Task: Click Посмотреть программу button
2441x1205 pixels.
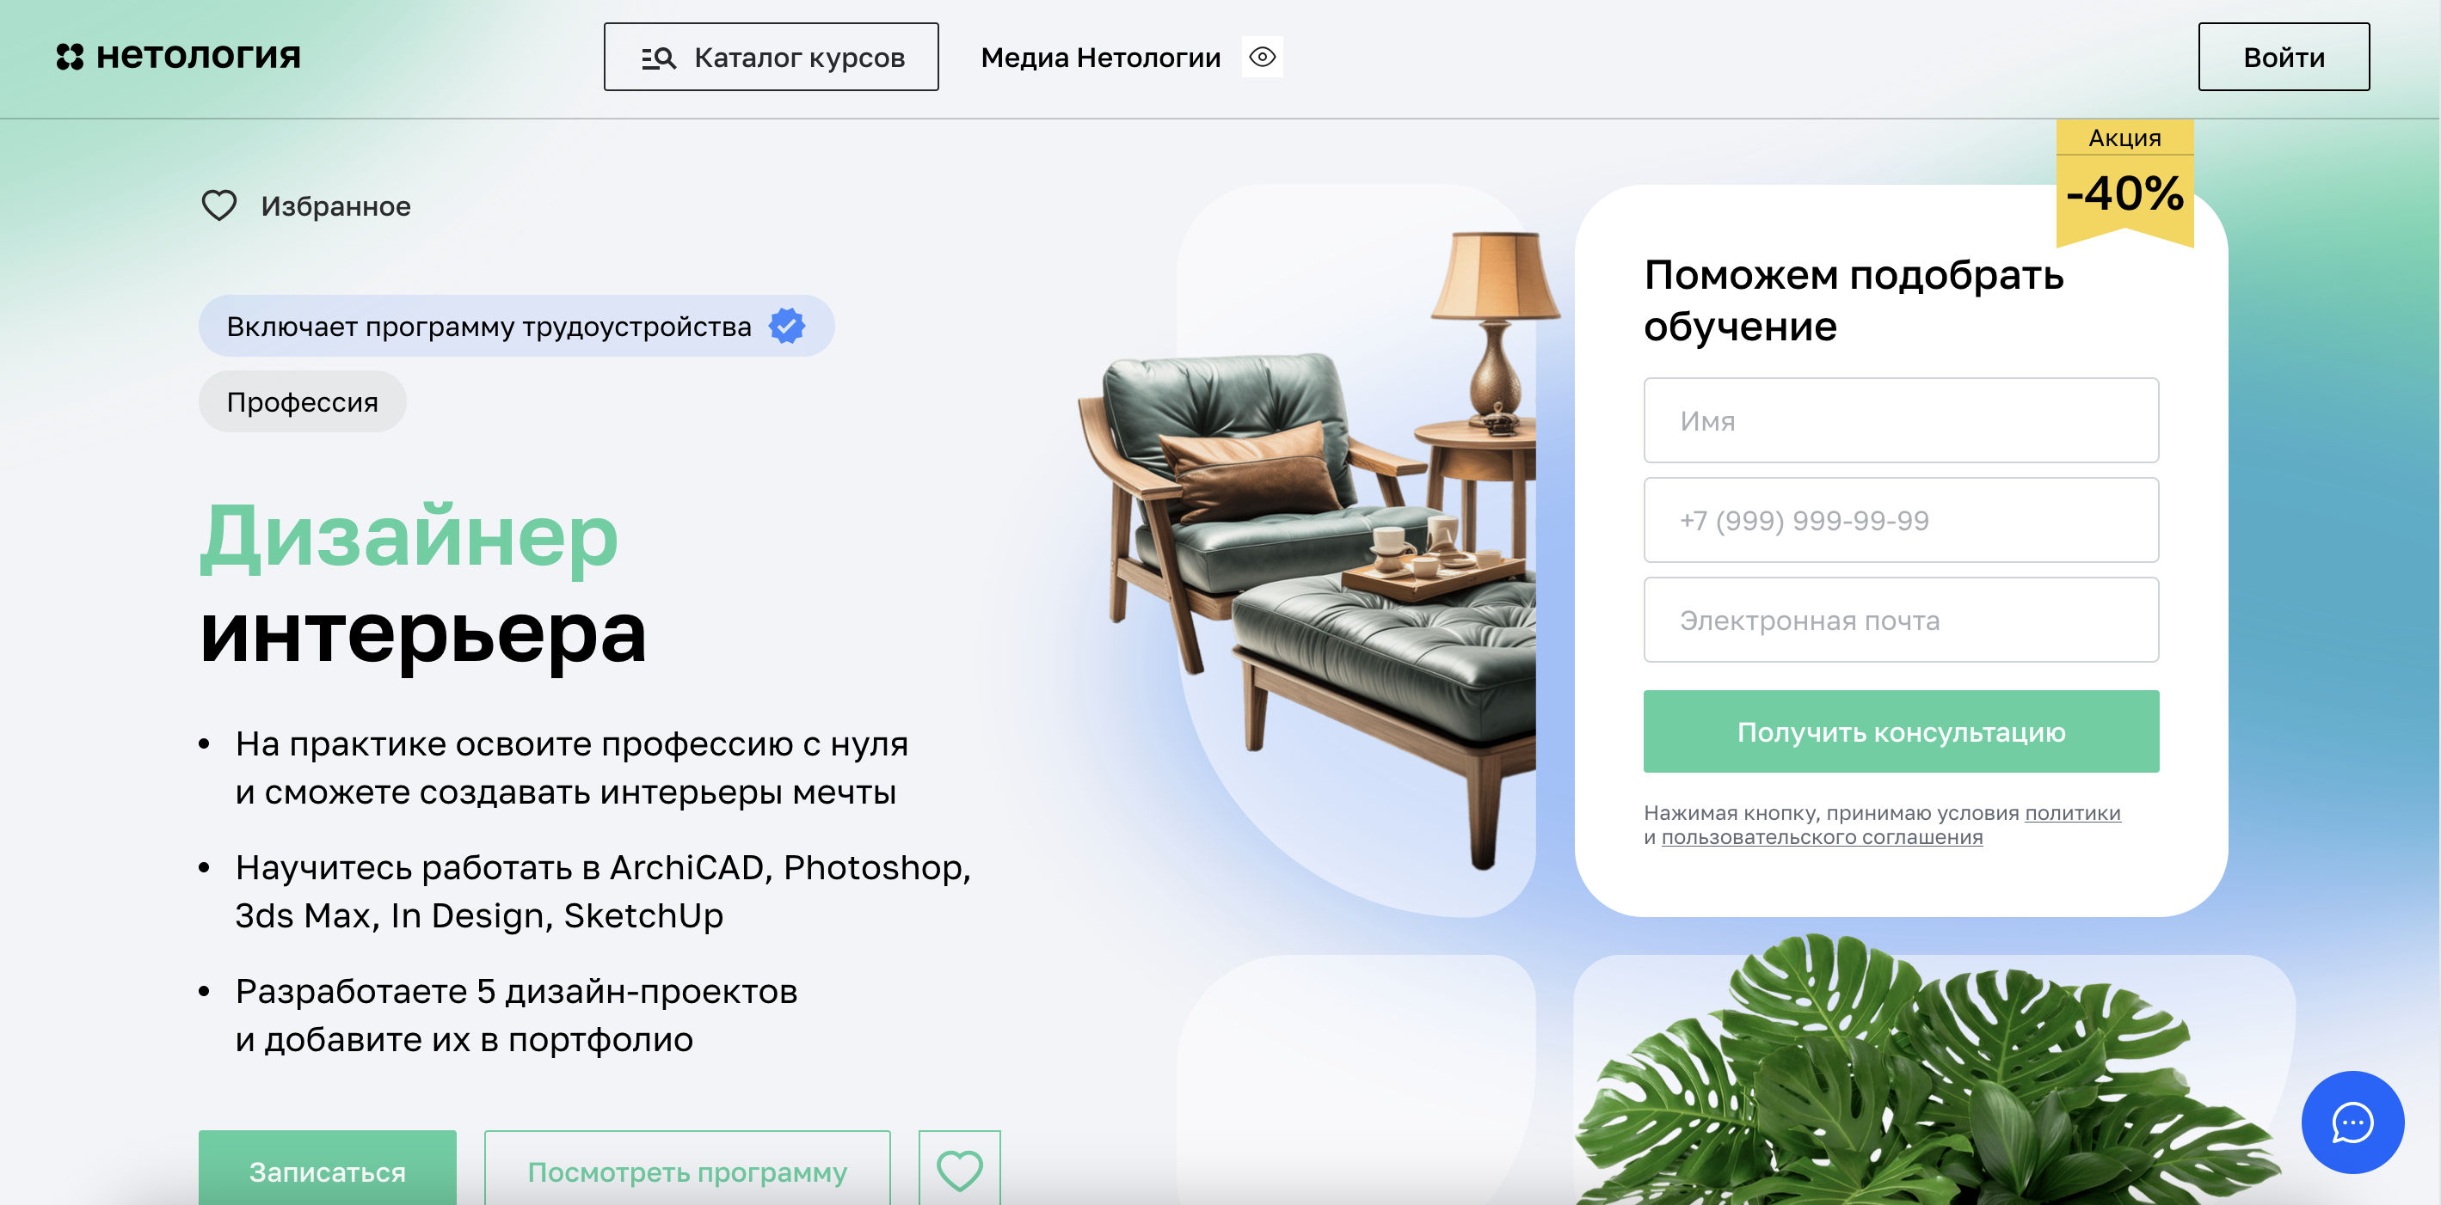Action: tap(687, 1170)
